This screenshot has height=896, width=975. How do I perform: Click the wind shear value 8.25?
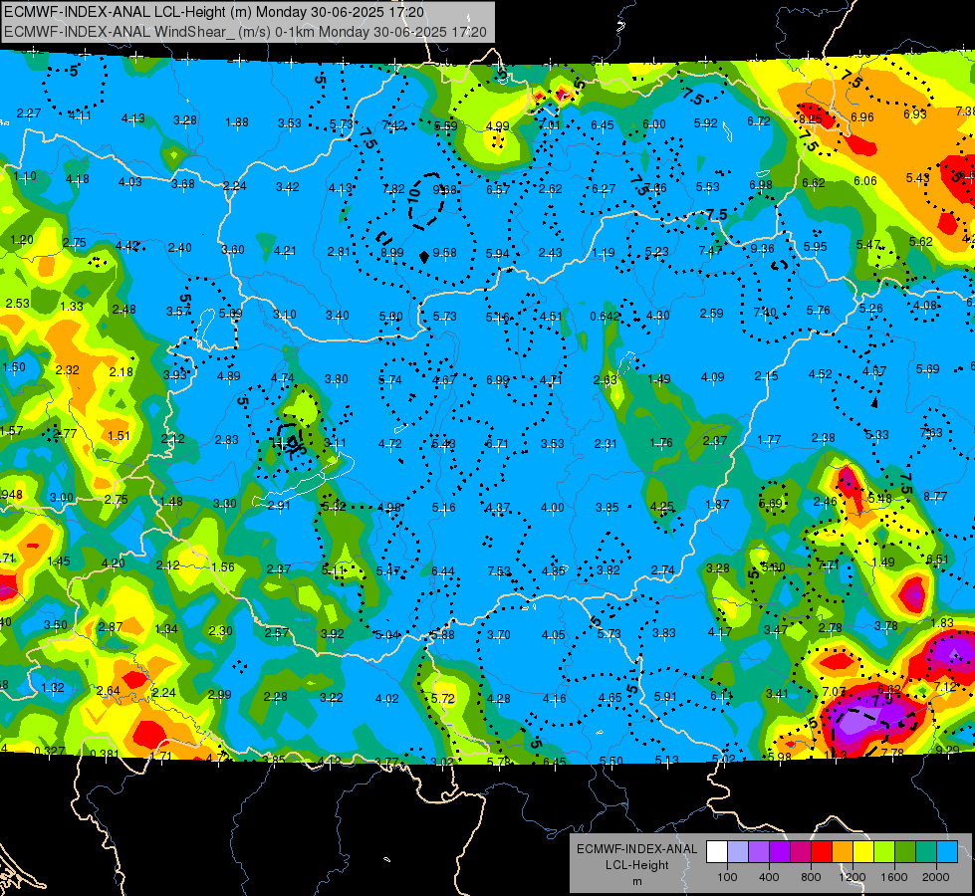pos(811,118)
